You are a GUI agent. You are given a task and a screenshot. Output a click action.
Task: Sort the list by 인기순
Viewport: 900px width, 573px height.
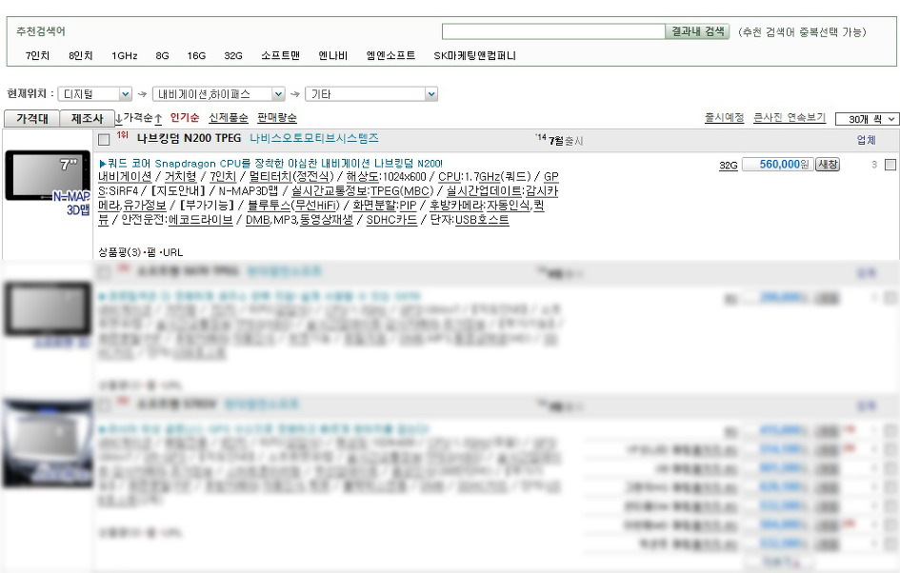click(x=185, y=118)
